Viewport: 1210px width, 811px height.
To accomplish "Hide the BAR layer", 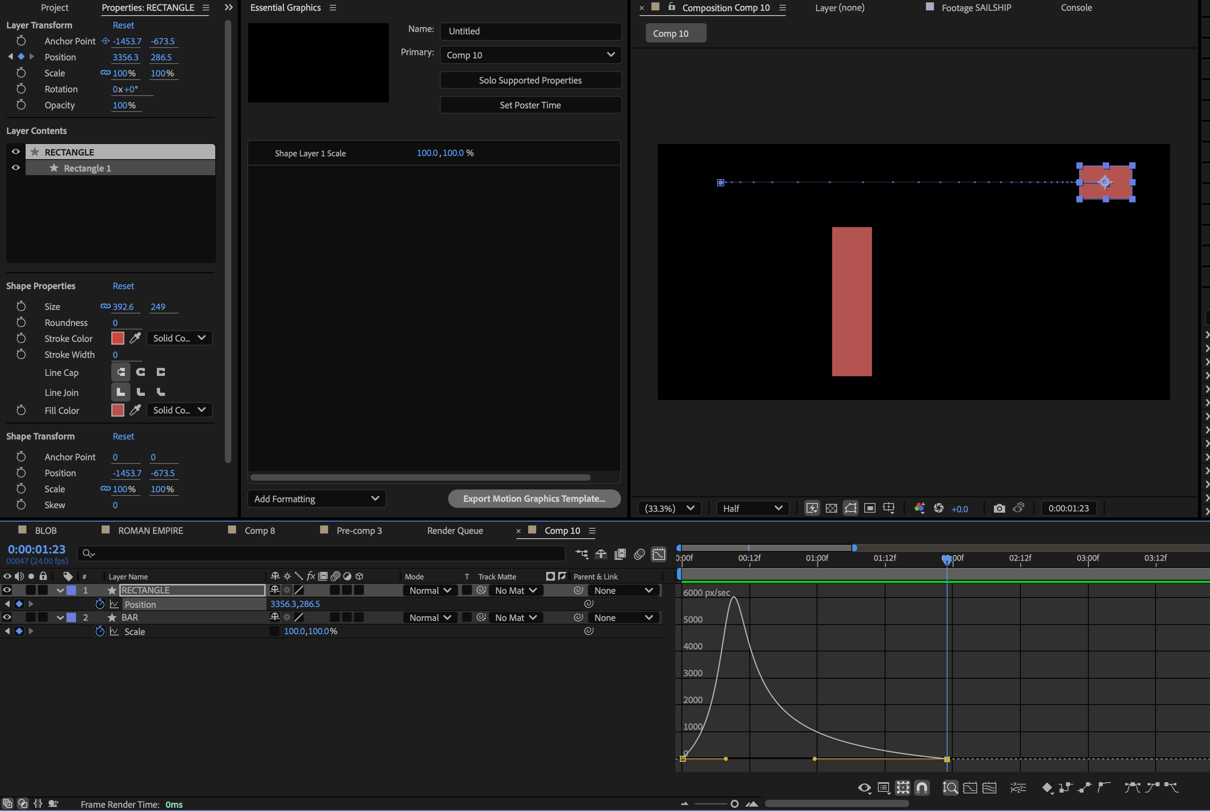I will (x=7, y=617).
